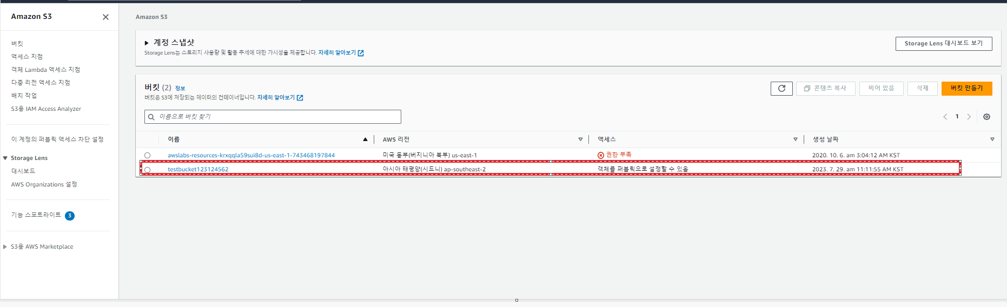This screenshot has height=307, width=1007.
Task: Click the 비어 있음 button
Action: [x=882, y=89]
